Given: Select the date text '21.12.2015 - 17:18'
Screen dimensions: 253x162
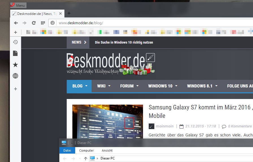Looking at the screenshot, I should pos(200,126).
